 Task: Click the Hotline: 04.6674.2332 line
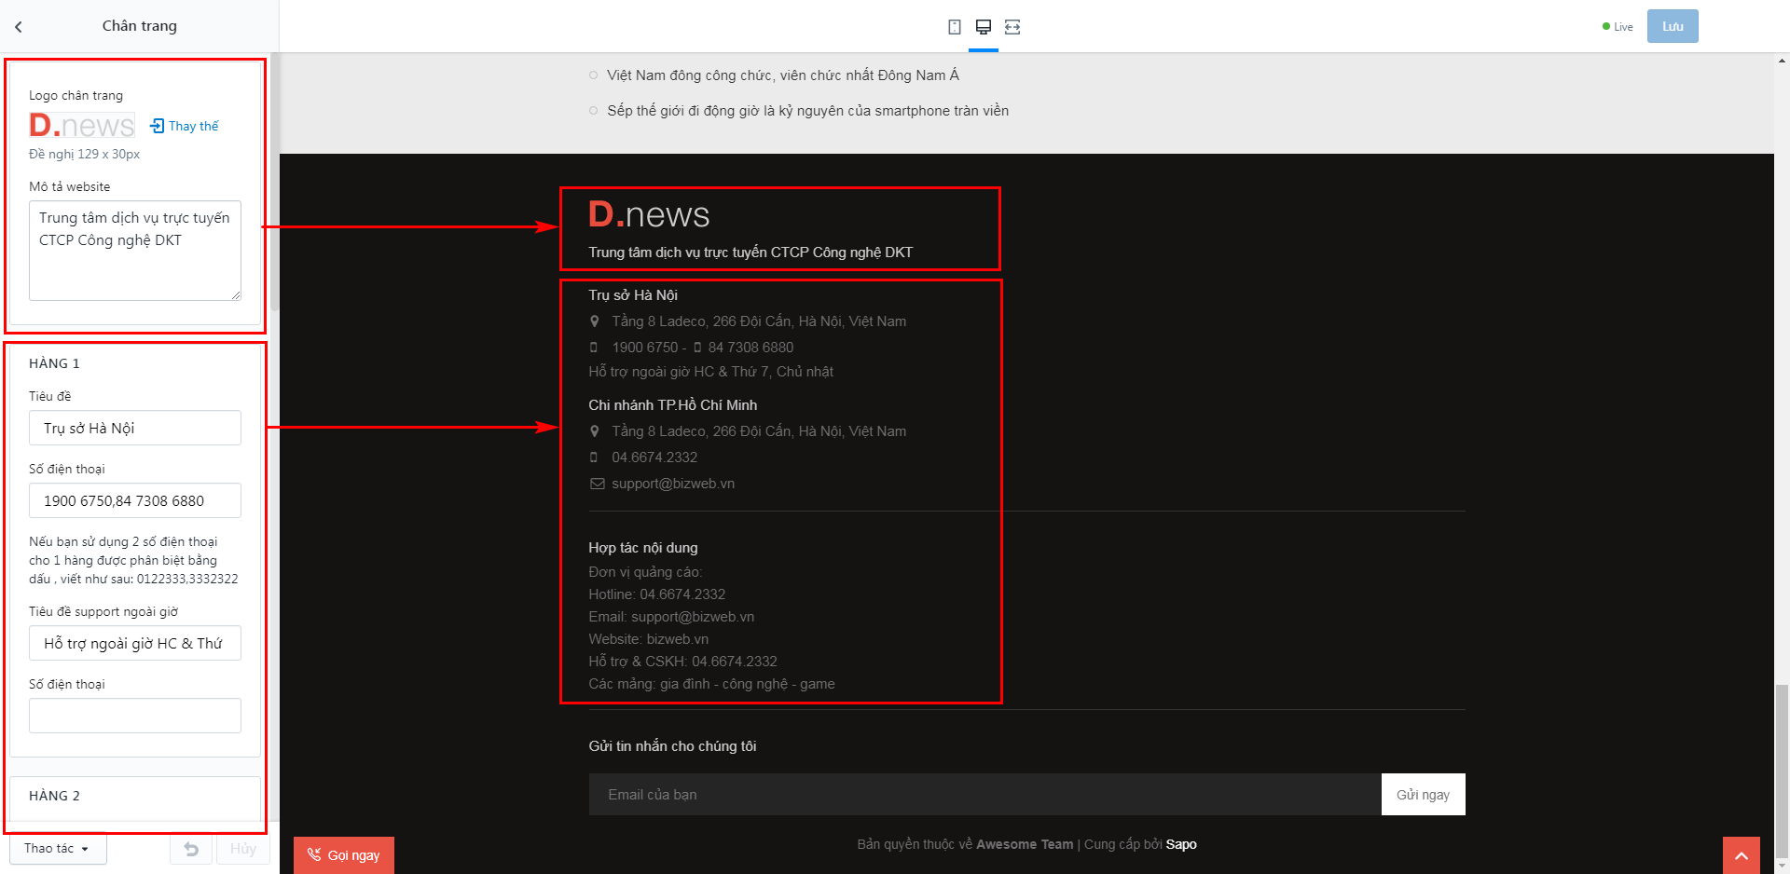click(x=657, y=594)
